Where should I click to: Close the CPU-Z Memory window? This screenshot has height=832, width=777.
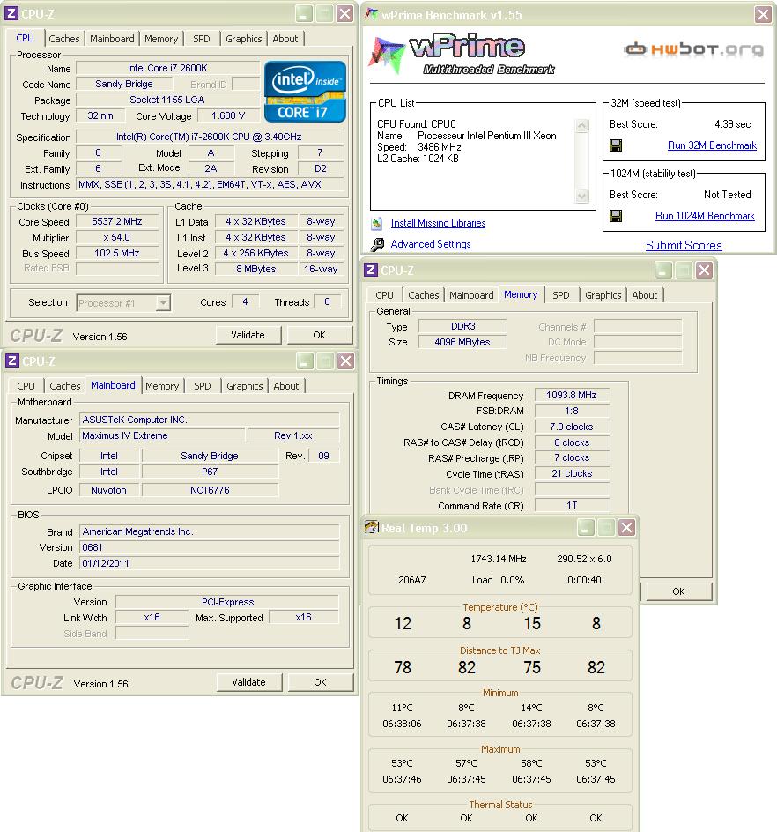(x=704, y=270)
